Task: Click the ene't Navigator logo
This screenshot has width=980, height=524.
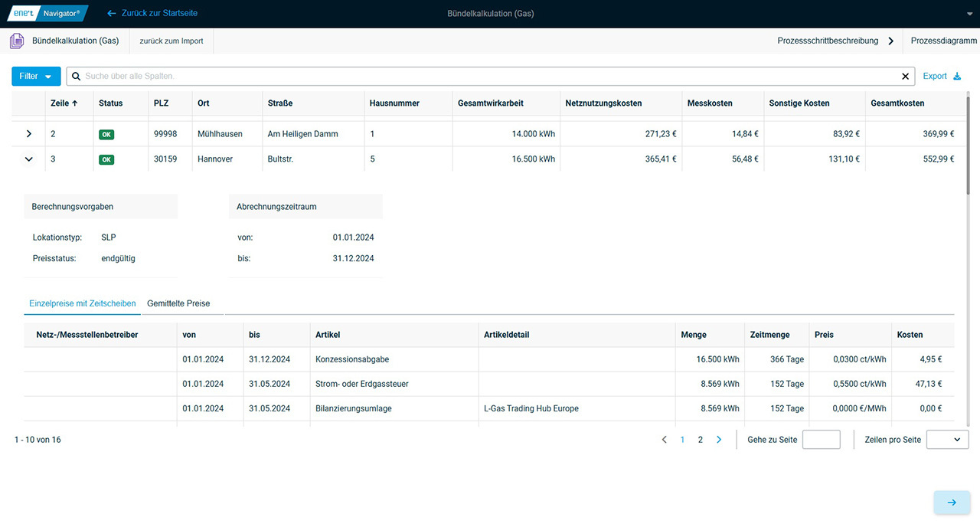Action: point(46,14)
